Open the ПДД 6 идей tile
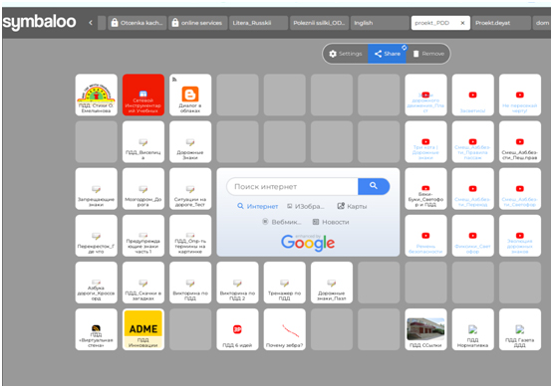This screenshot has height=388, width=553. (x=237, y=329)
